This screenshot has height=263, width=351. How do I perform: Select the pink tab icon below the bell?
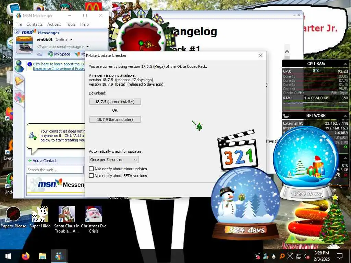point(19,98)
